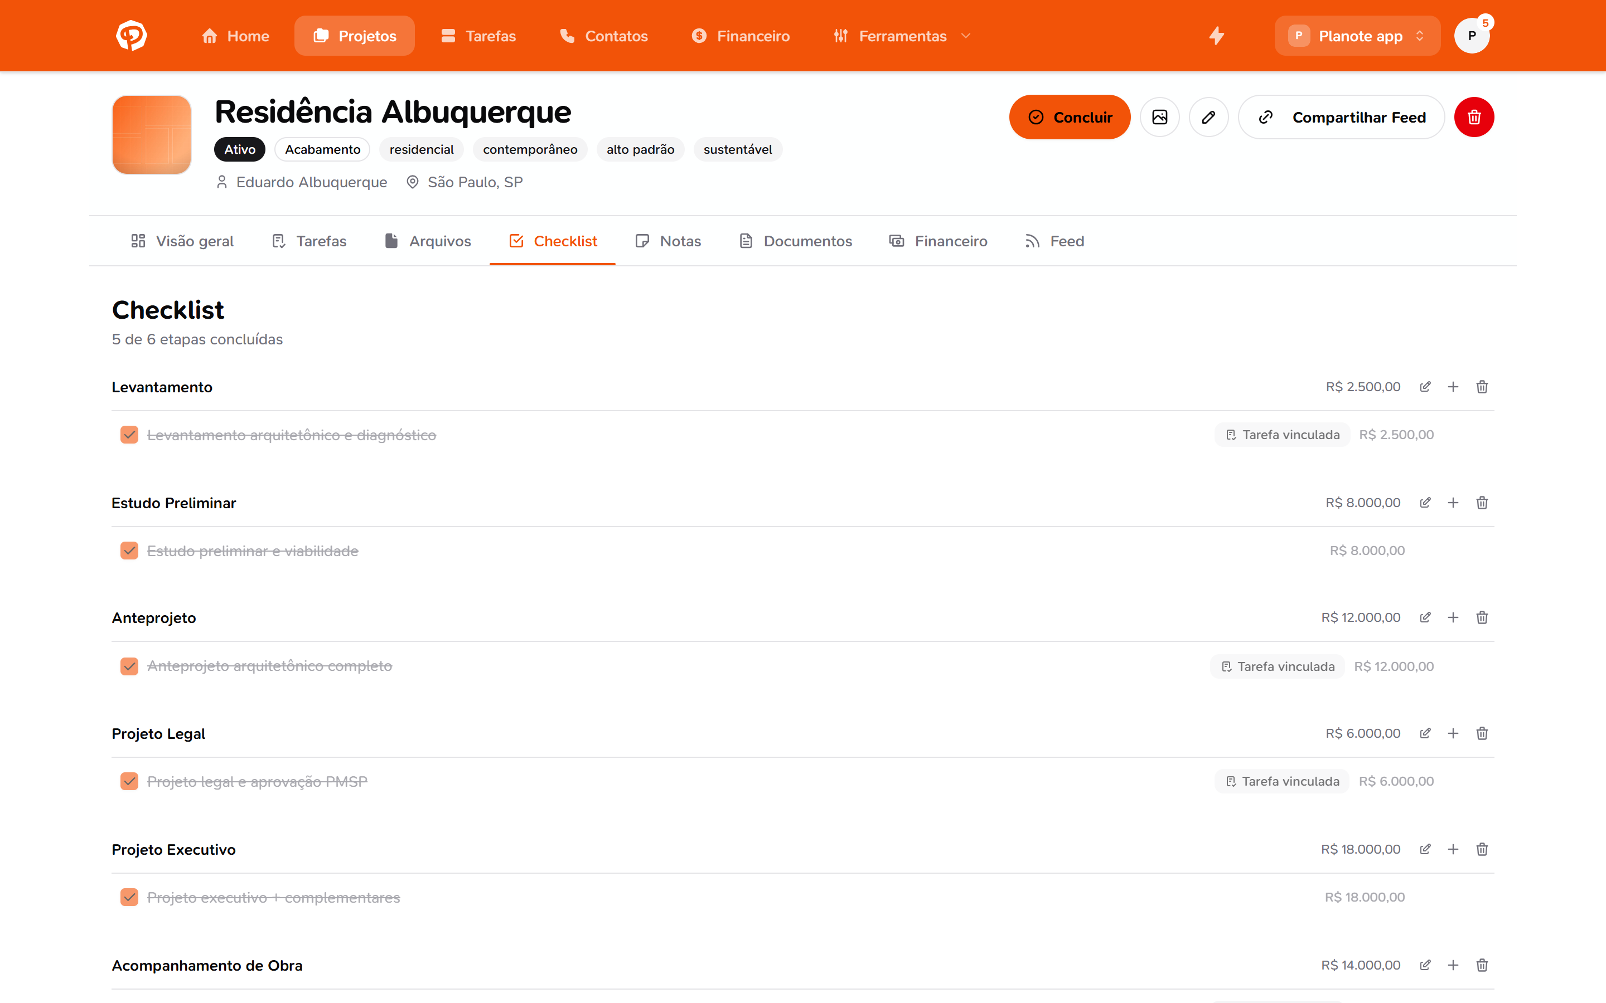Image resolution: width=1606 pixels, height=1003 pixels.
Task: Open Contatos in top navigation
Action: tap(603, 36)
